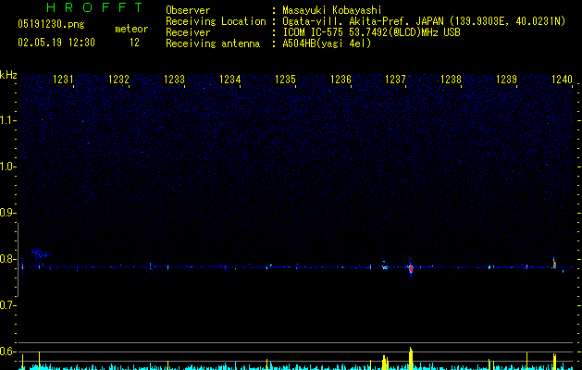Viewport: 582px width, 370px height.
Task: Click the Receiving Location value line
Action: point(424,21)
